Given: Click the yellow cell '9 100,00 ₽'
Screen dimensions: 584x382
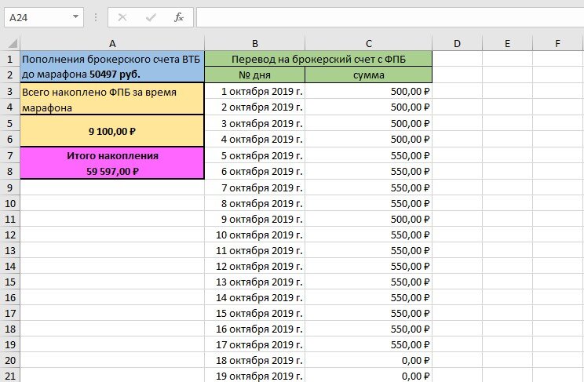Looking at the screenshot, I should point(112,131).
